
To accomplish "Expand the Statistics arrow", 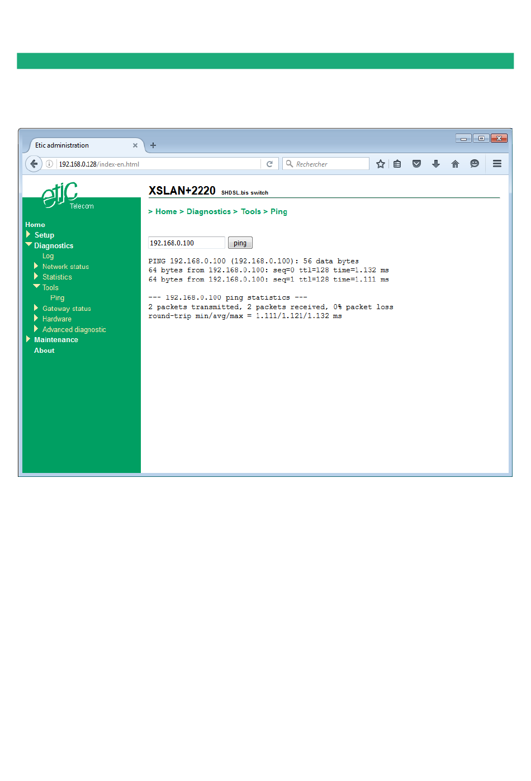I will (x=36, y=276).
